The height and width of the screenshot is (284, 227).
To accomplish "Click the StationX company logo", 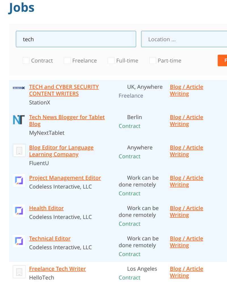I will tap(19, 88).
